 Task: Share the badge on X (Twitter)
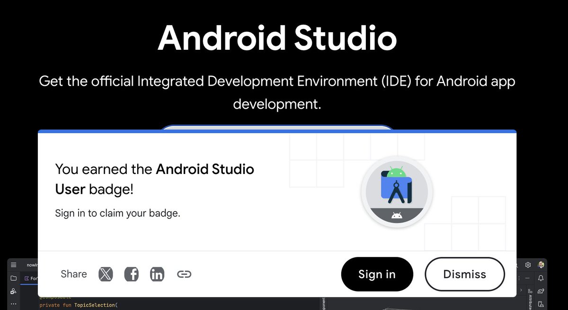106,274
